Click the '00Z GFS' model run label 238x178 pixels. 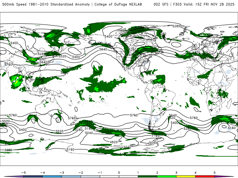click(161, 4)
